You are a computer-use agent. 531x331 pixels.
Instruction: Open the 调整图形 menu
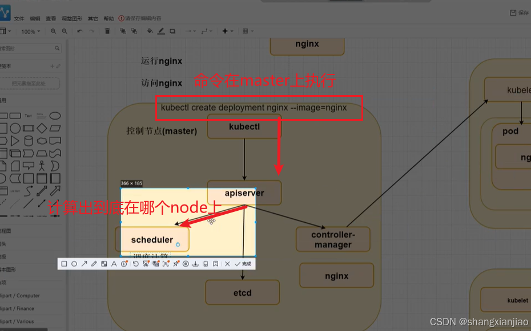tap(72, 19)
